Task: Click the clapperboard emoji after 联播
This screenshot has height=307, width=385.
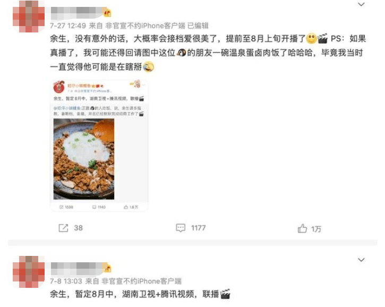Action: click(225, 294)
